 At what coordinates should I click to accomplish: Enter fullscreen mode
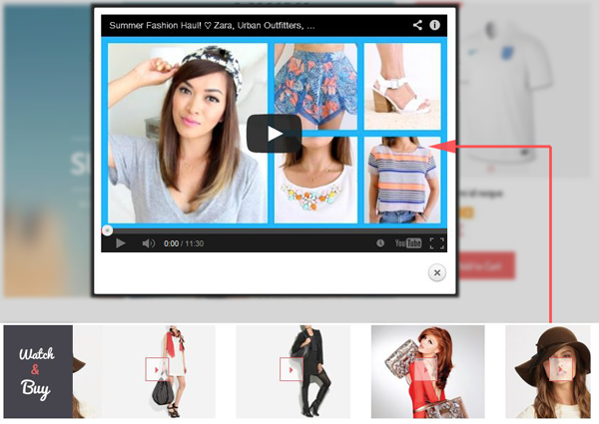[436, 243]
